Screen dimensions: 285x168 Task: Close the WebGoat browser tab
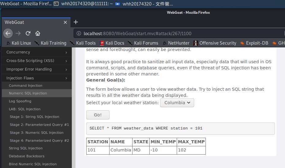tap(65, 22)
